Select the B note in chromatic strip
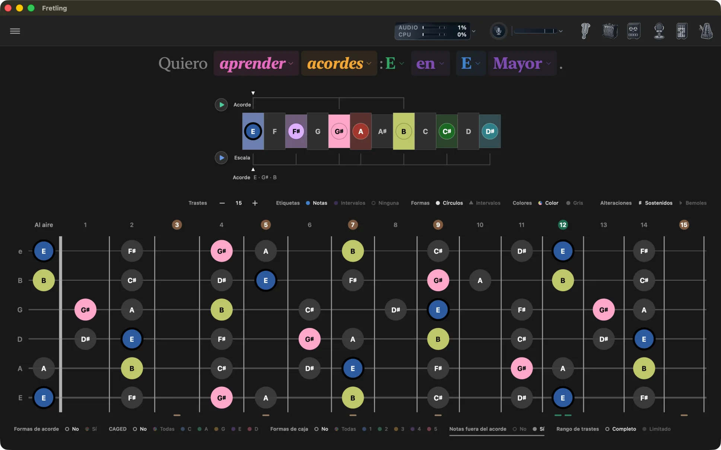 (404, 131)
